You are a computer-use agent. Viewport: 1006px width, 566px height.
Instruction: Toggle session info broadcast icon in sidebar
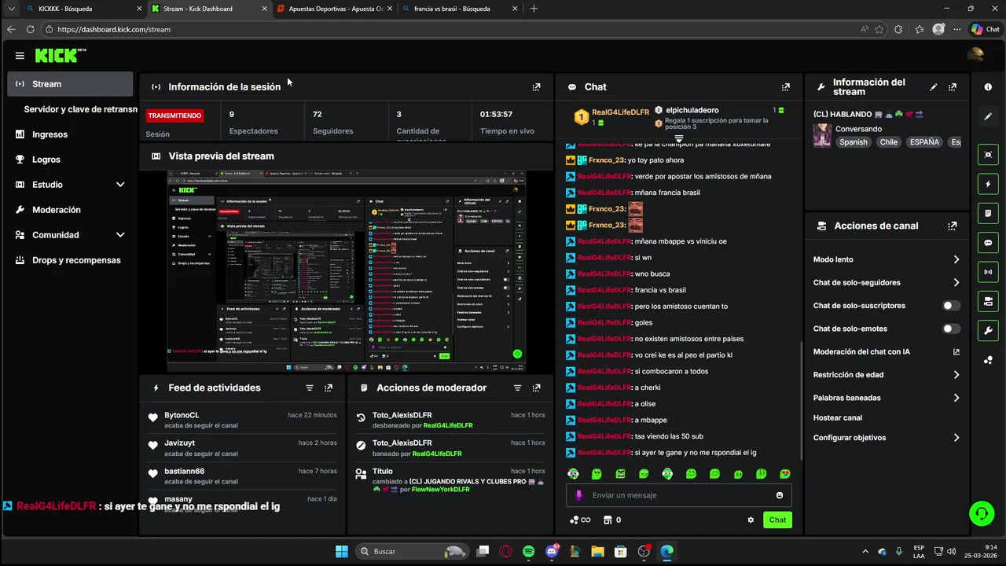pyautogui.click(x=988, y=272)
